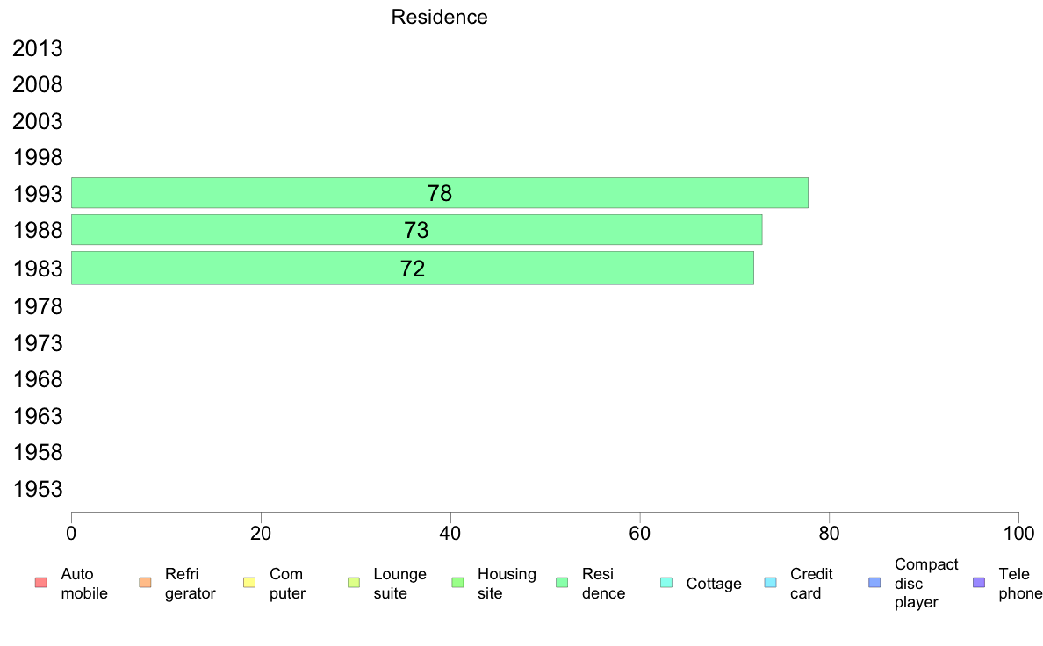Click the Credit card legend swatch
This screenshot has height=646, width=1043.
tap(770, 583)
